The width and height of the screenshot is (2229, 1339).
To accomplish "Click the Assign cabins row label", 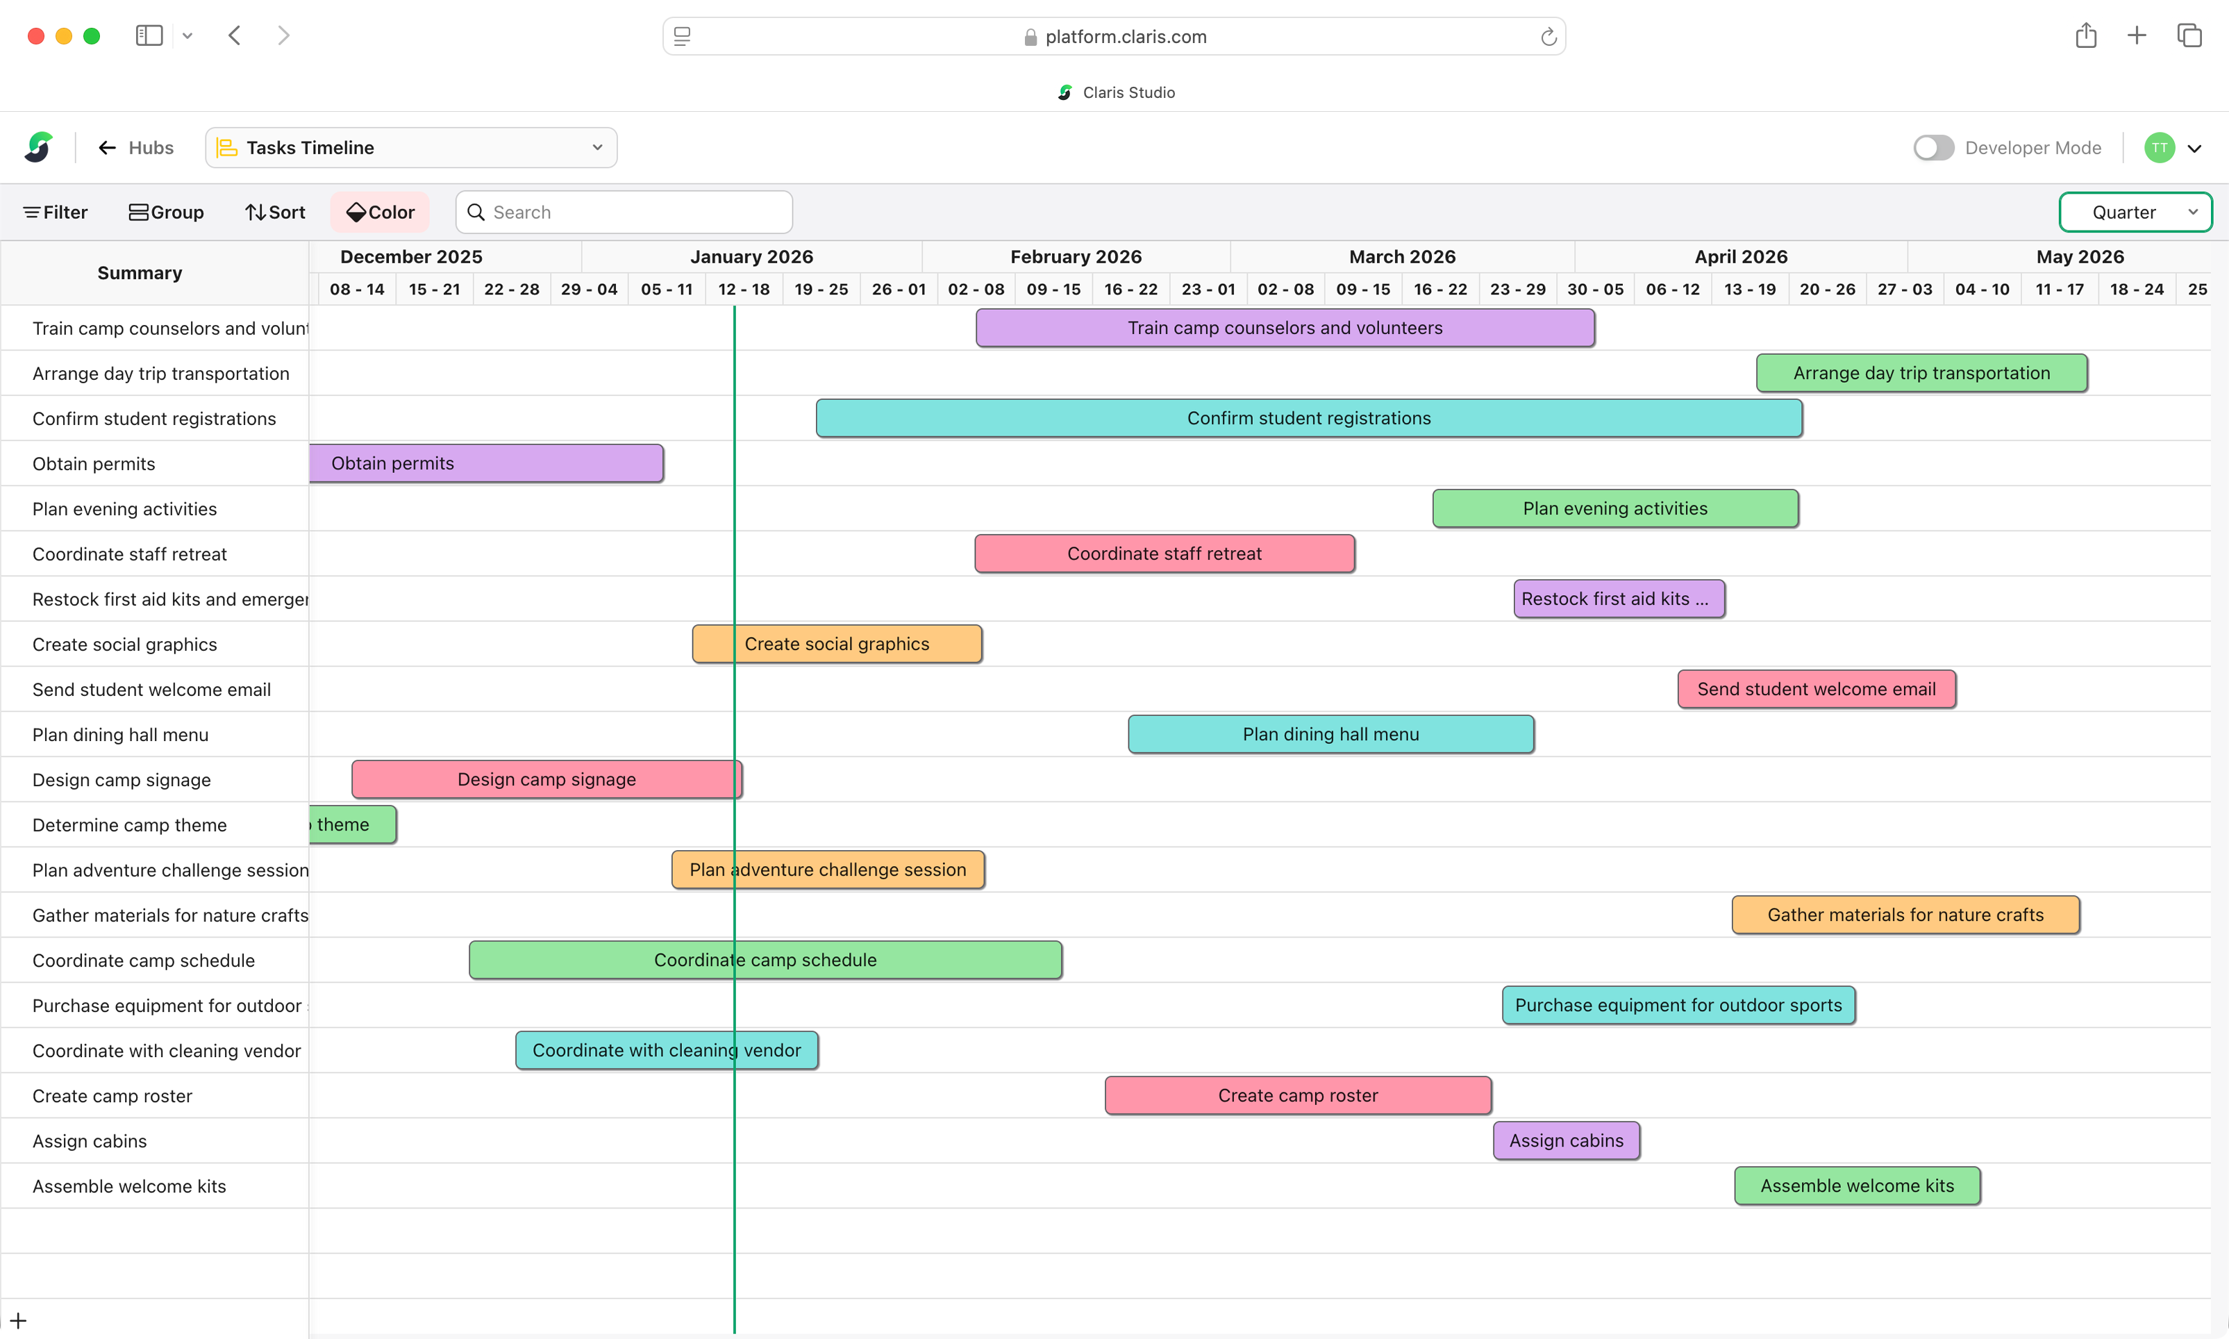I will click(90, 1140).
